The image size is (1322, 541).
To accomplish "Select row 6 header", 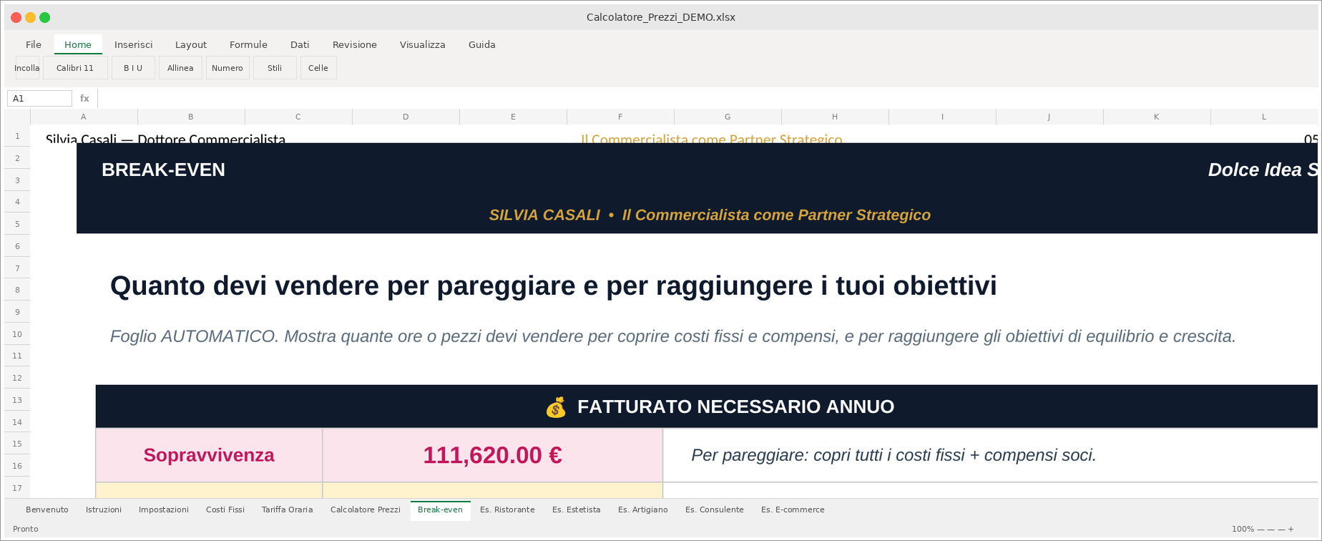I will pyautogui.click(x=17, y=246).
